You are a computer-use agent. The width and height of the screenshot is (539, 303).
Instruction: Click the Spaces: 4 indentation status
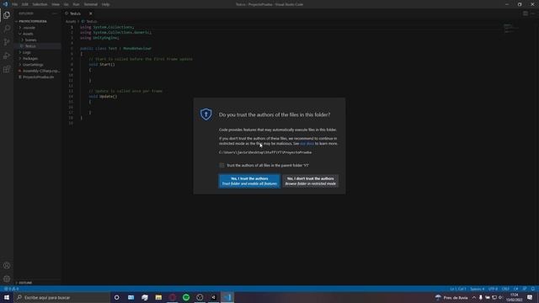coord(478,289)
